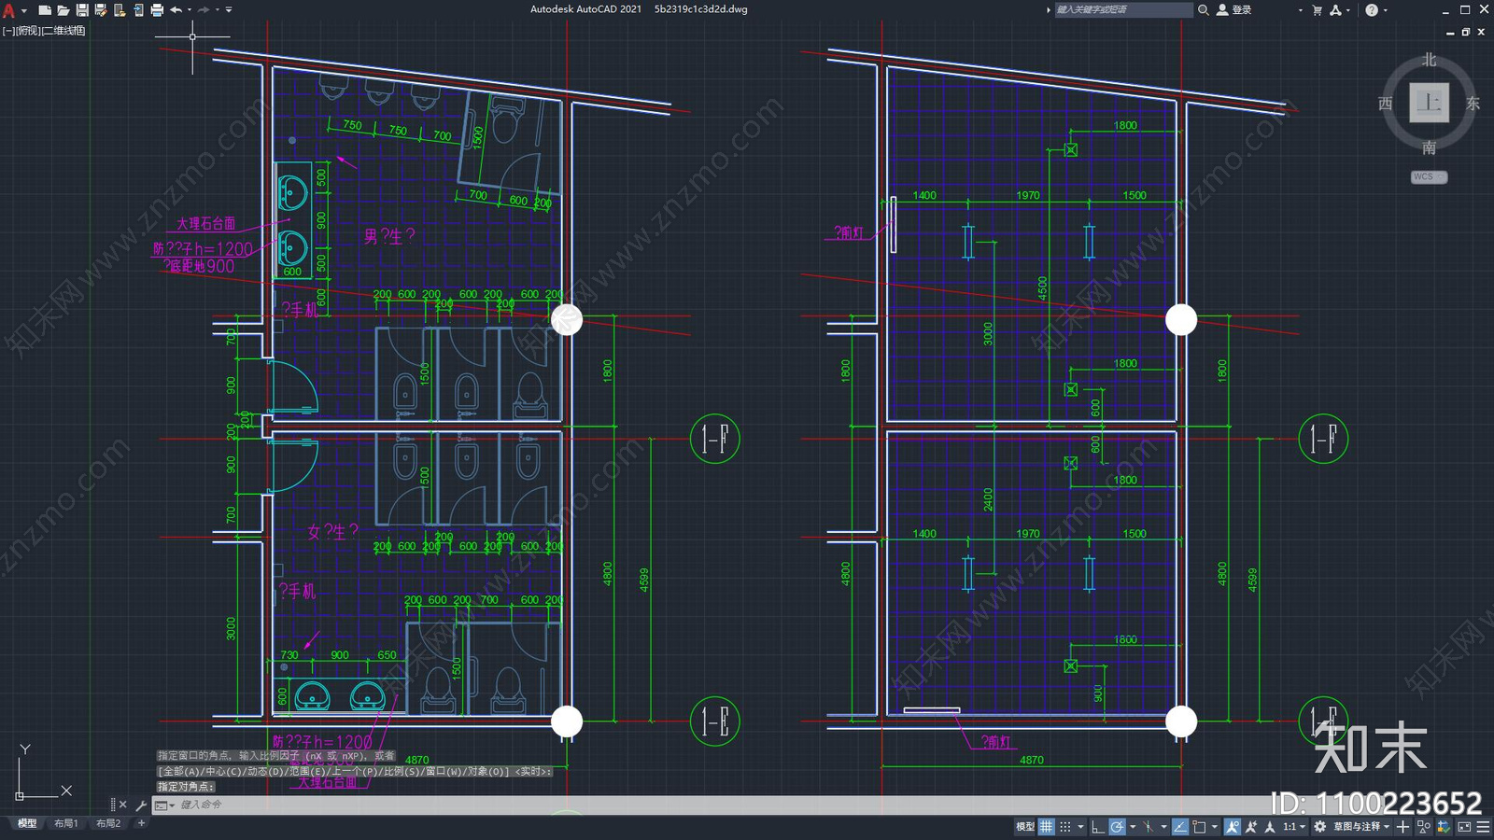This screenshot has height=840, width=1494.
Task: Expand isometric drafting plane dropdown
Action: click(1163, 827)
